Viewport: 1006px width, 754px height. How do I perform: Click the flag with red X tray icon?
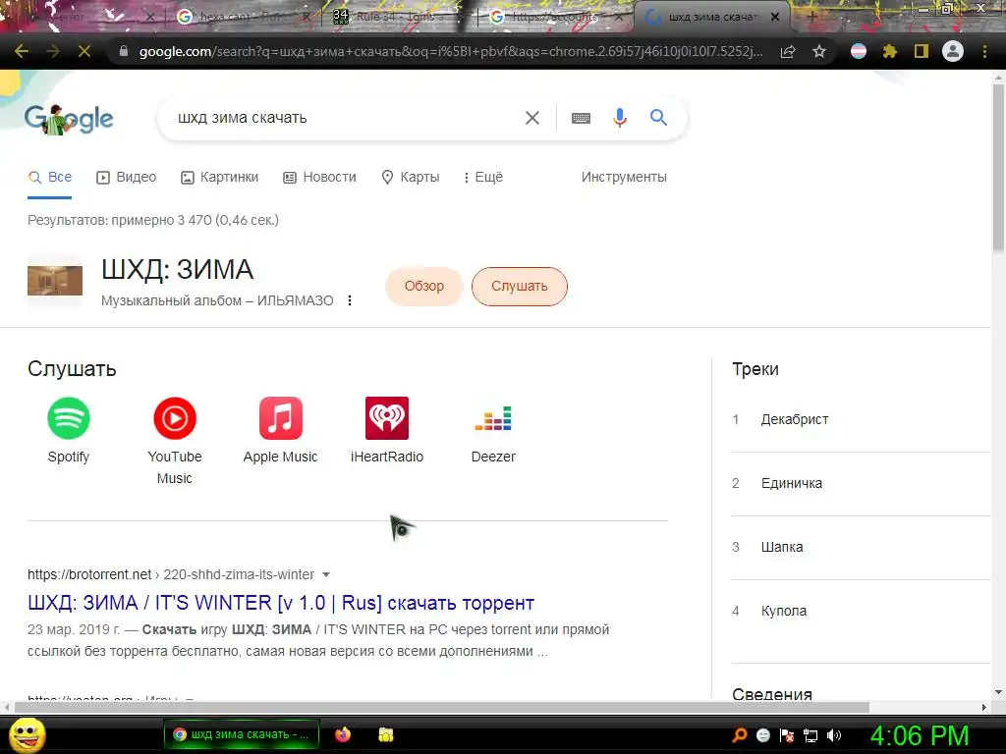point(787,735)
